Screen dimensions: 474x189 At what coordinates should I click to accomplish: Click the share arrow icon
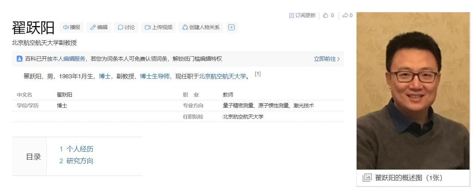(x=345, y=16)
